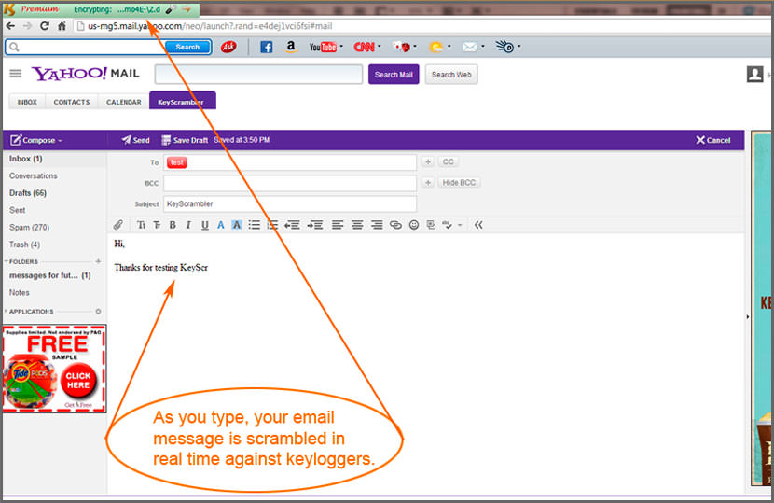Insert a numbered list
This screenshot has height=503, width=774.
[x=272, y=225]
